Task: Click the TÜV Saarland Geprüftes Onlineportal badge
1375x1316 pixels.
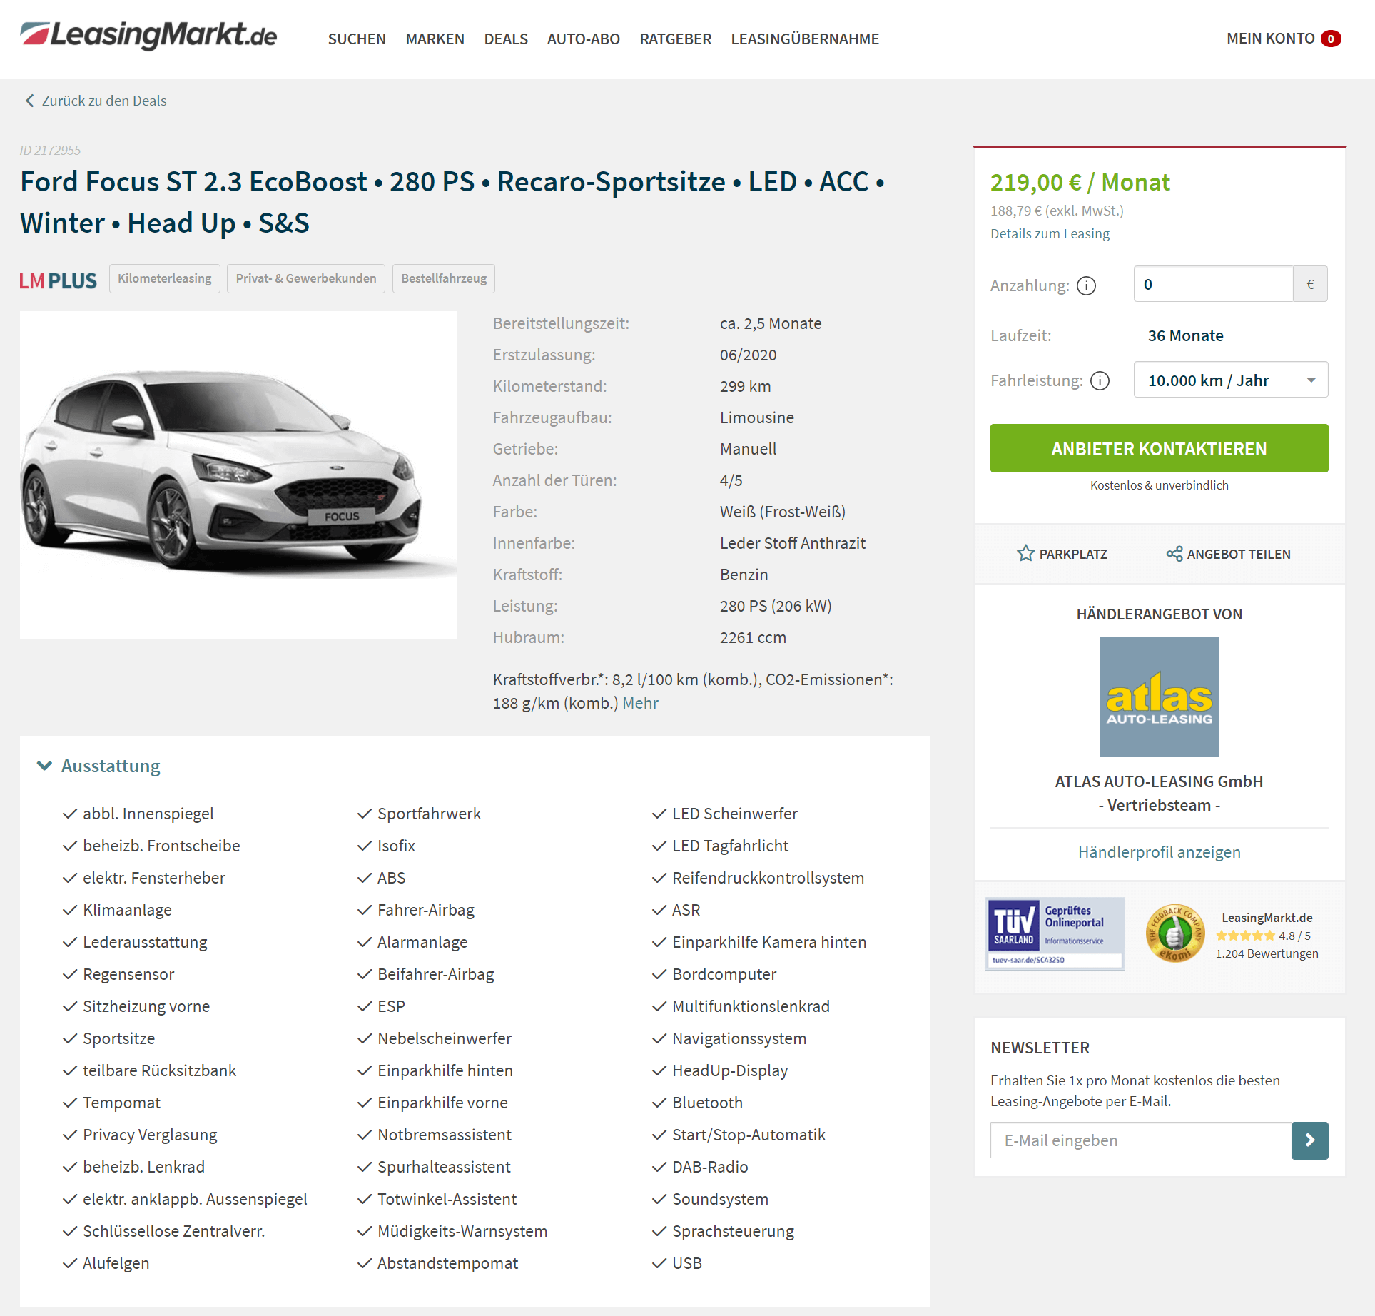Action: pos(1055,933)
